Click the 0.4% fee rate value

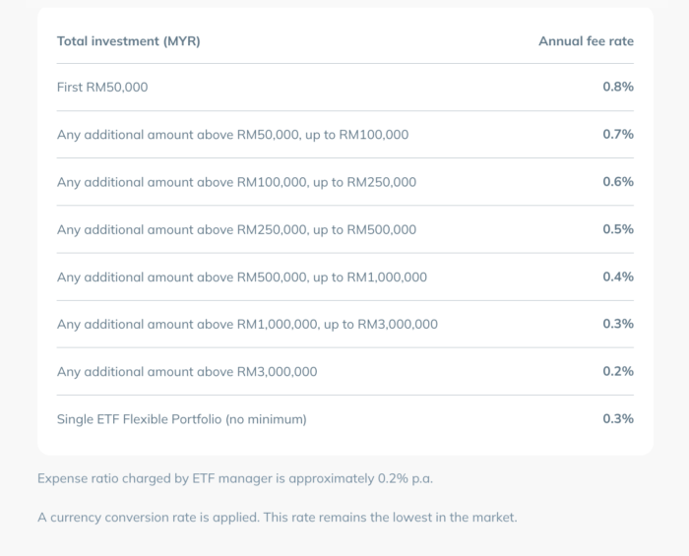(x=618, y=277)
